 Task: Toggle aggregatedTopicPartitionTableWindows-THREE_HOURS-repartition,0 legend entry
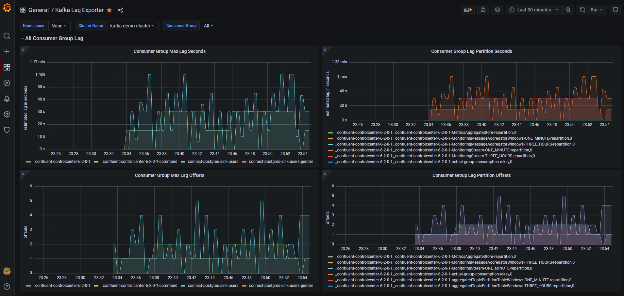tap(455, 286)
